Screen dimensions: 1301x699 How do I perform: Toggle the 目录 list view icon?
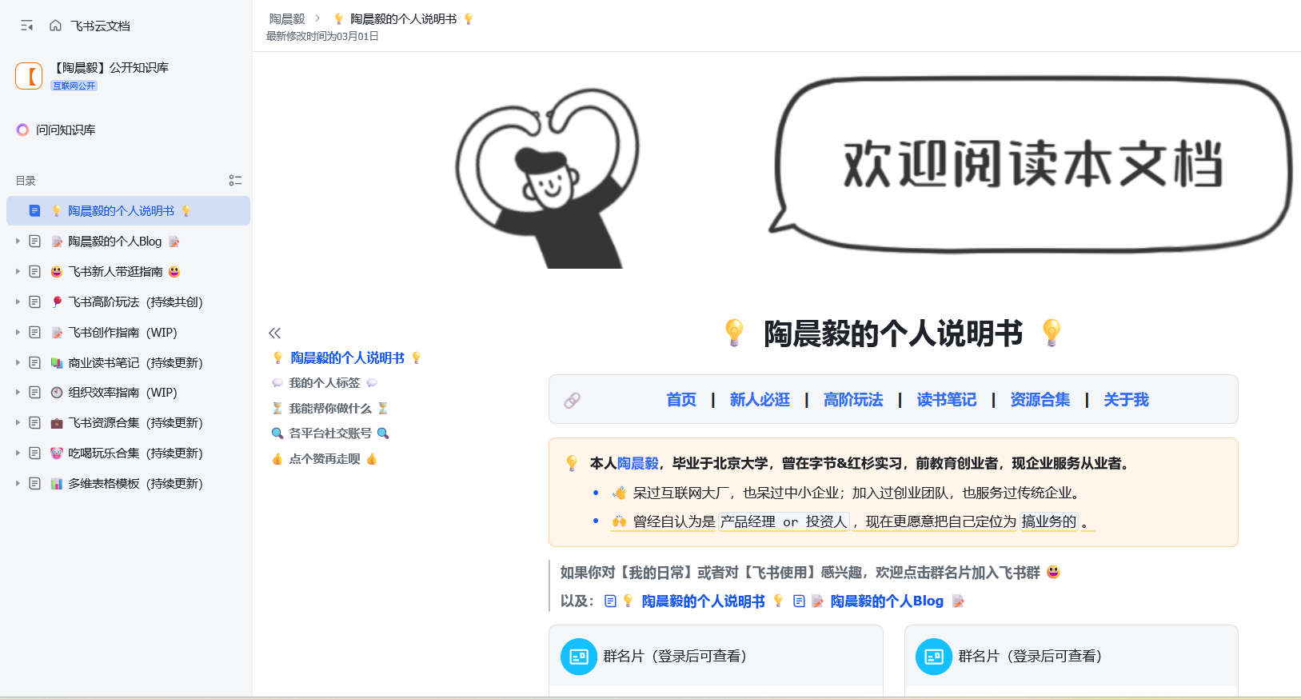pos(235,181)
